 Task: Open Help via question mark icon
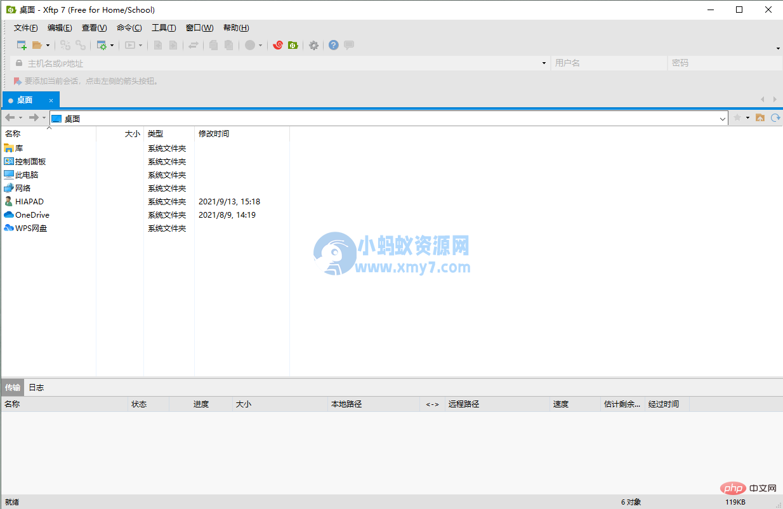(334, 45)
